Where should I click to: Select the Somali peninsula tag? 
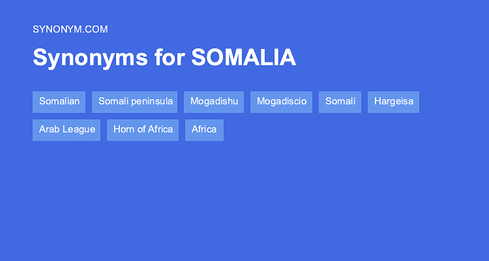click(136, 102)
